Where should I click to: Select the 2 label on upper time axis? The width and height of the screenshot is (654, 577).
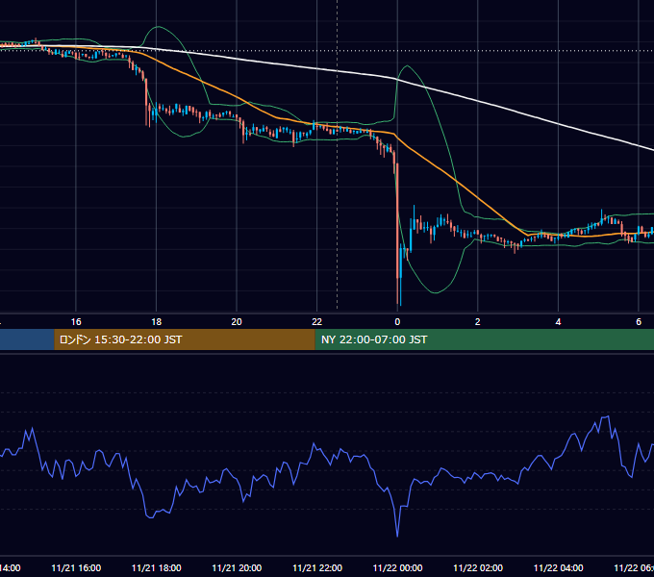[478, 322]
